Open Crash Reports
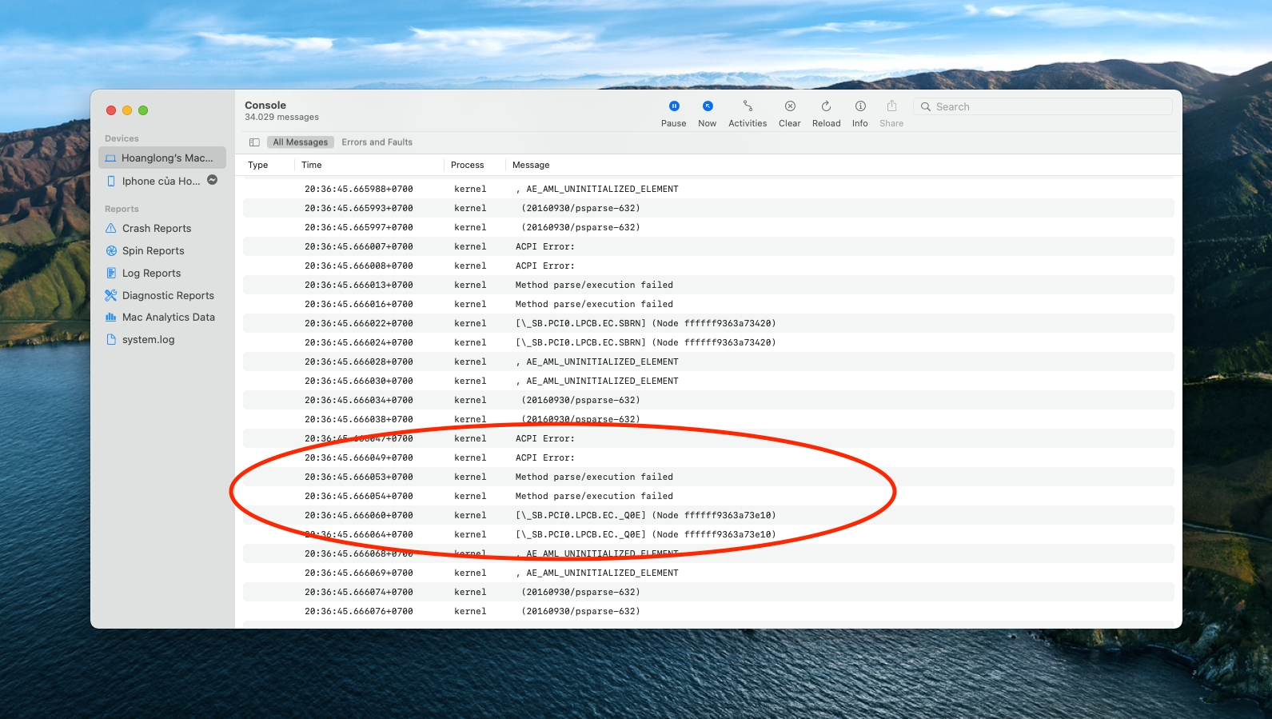The image size is (1272, 719). (x=156, y=229)
